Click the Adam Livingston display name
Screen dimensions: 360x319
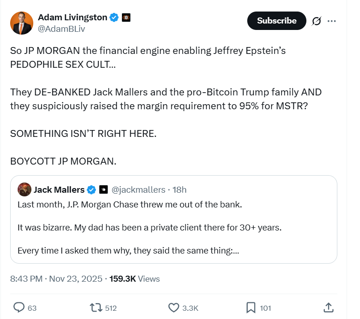pos(73,18)
